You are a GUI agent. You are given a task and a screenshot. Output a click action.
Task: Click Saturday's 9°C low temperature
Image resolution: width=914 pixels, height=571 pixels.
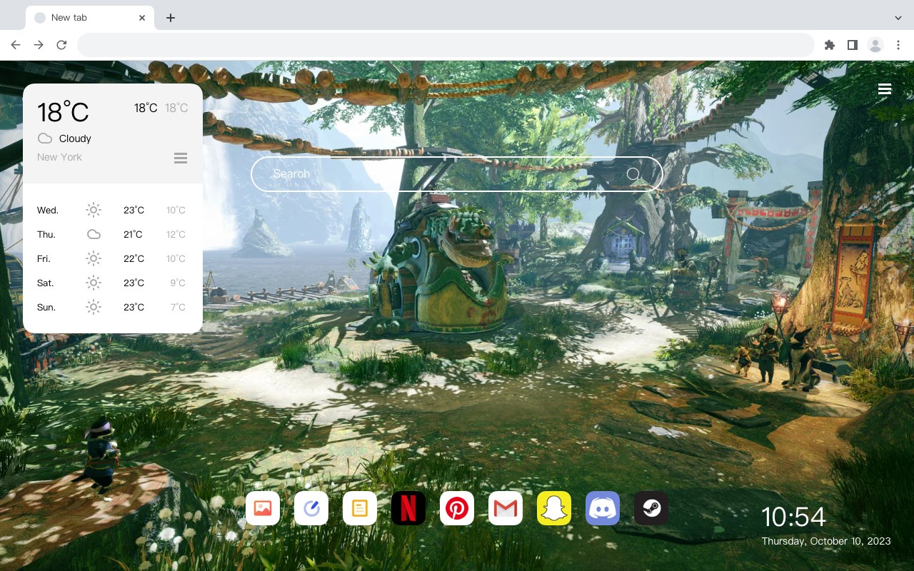pyautogui.click(x=178, y=283)
